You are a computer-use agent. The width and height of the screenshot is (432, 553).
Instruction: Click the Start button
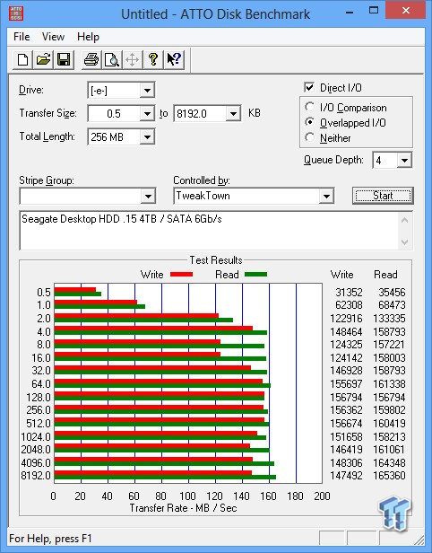pos(383,196)
